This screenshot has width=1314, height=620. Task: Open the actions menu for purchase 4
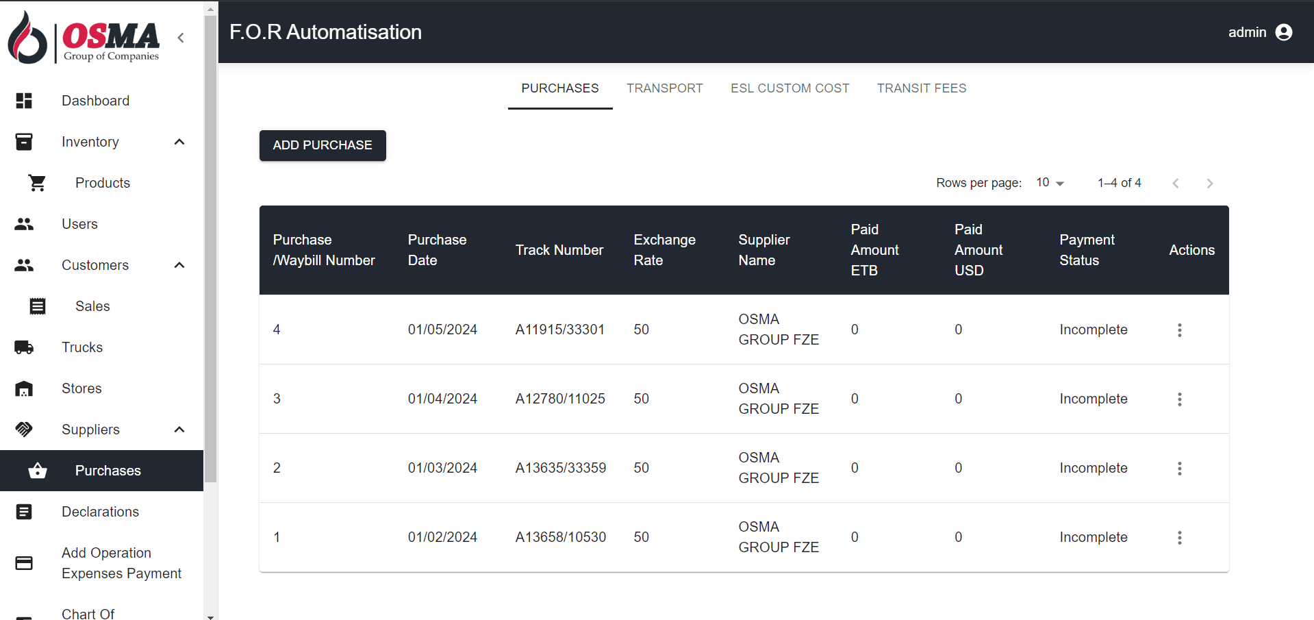pos(1179,330)
